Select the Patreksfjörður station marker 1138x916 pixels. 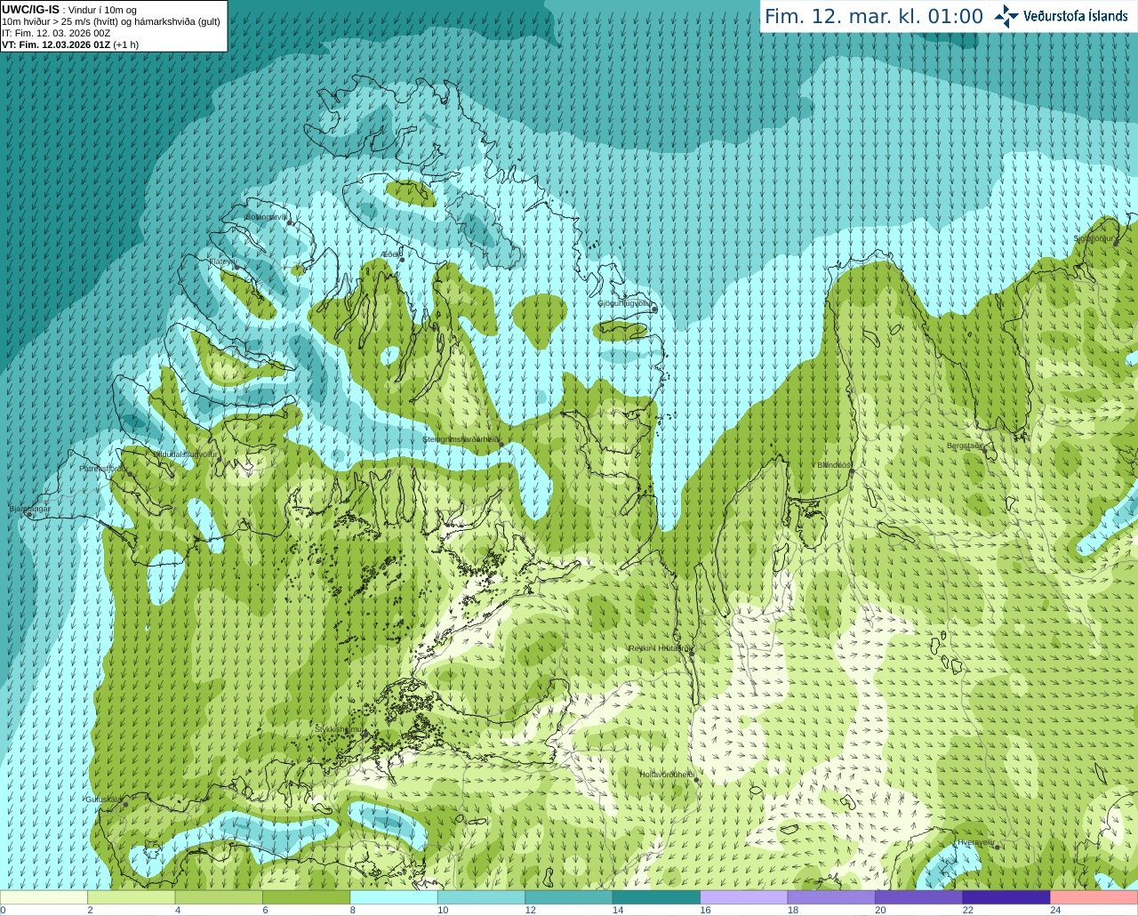[x=131, y=474]
